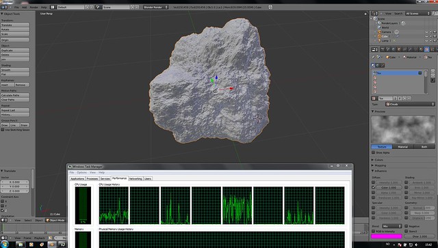This screenshot has width=438, height=248.
Task: Enable the diffuse Intensity influence checkbox
Action: 373,182
